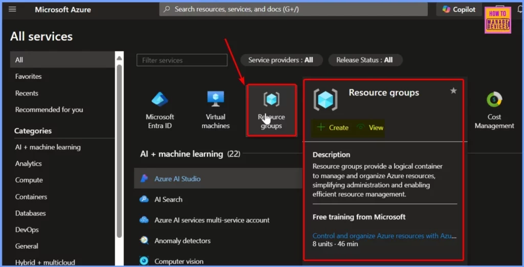Click the large Resource groups cube icon
524x267 pixels.
click(x=325, y=100)
